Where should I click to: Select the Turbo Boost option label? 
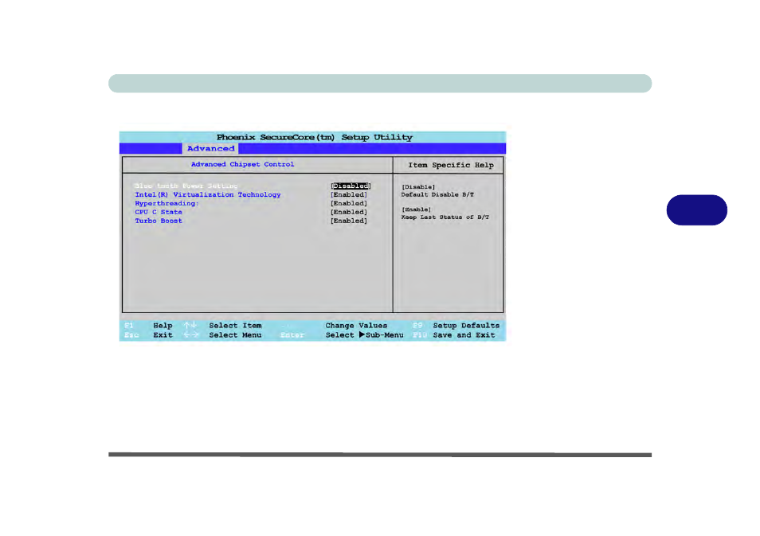click(159, 221)
